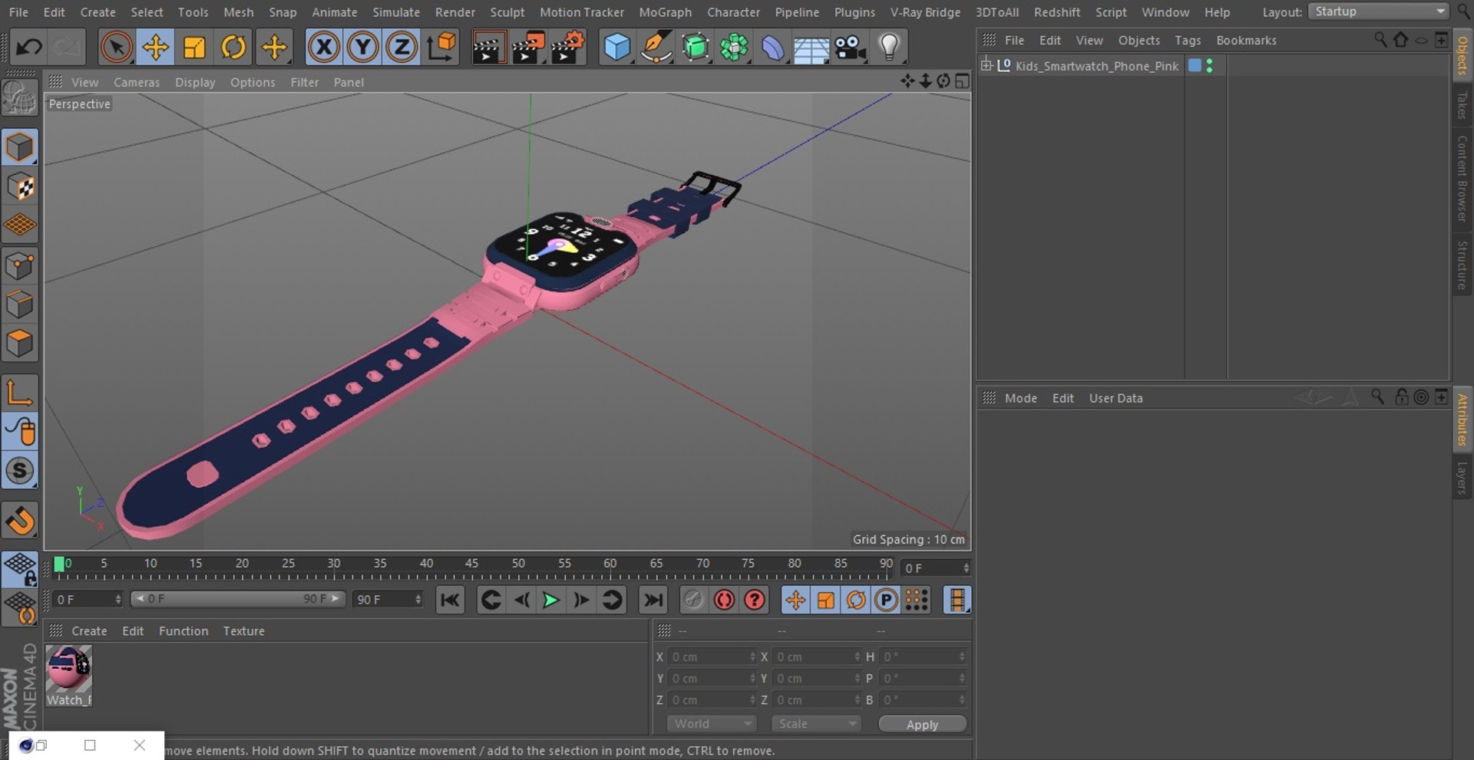Click the Undo arrow icon
The image size is (1474, 760).
pyautogui.click(x=29, y=48)
